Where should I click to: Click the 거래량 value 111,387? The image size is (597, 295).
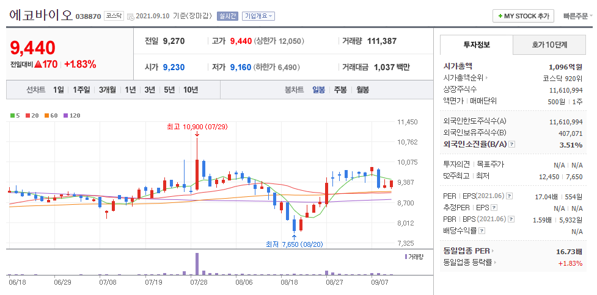(382, 41)
